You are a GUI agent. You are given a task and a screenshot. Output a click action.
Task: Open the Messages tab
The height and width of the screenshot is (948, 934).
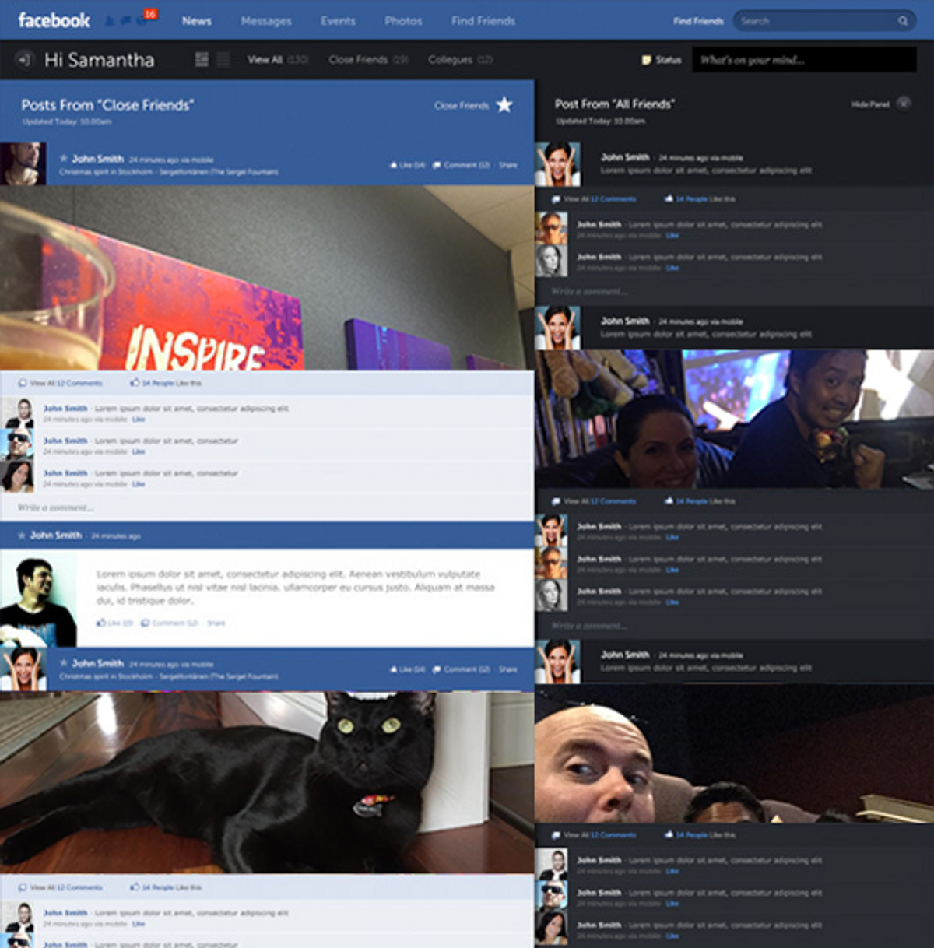[266, 21]
